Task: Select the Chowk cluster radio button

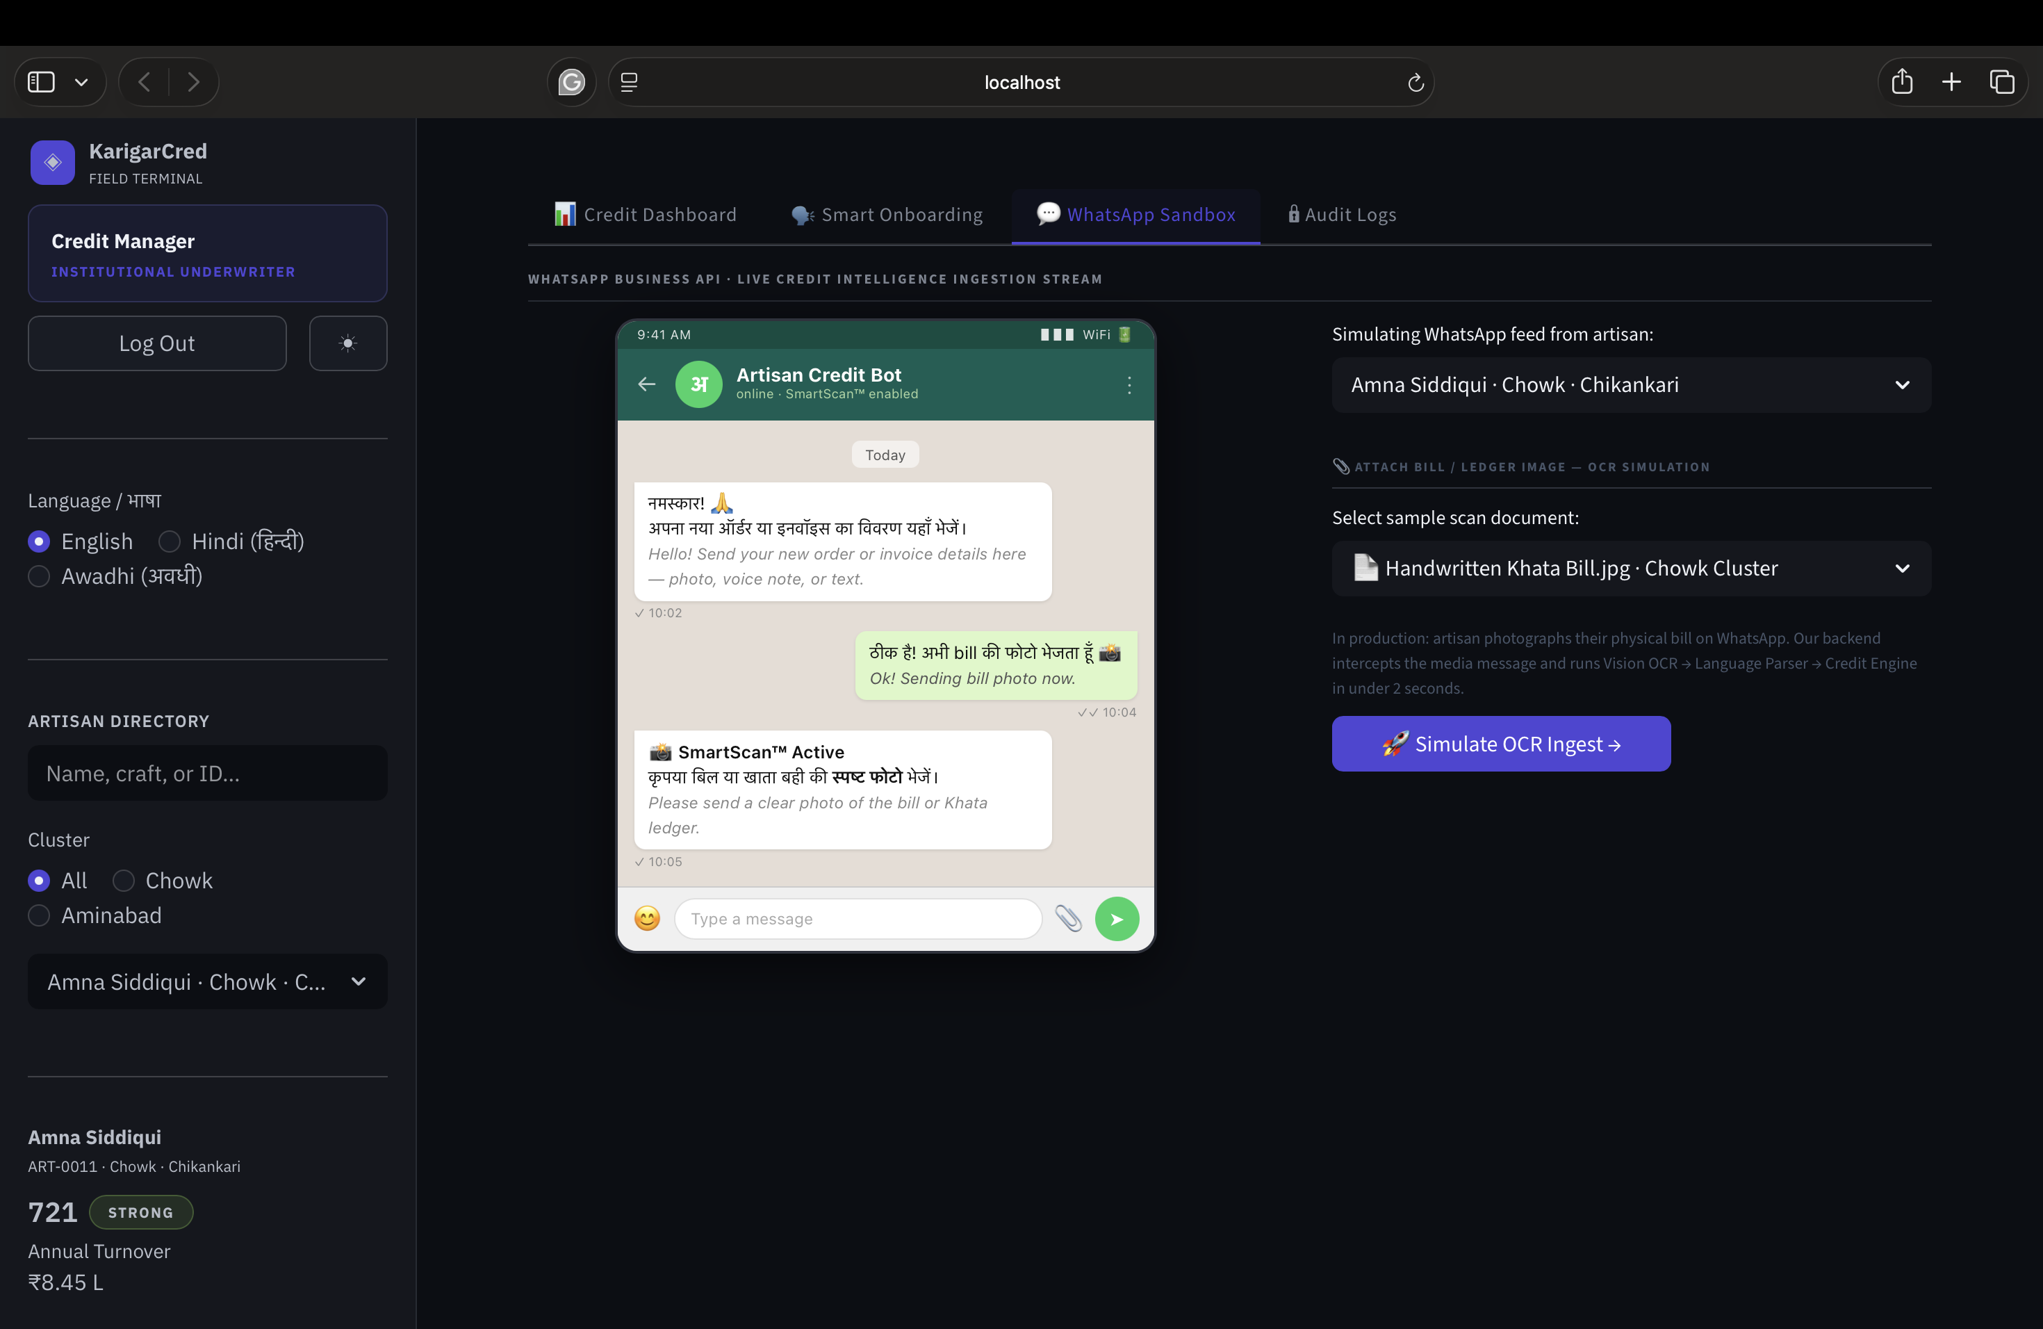Action: click(x=124, y=881)
